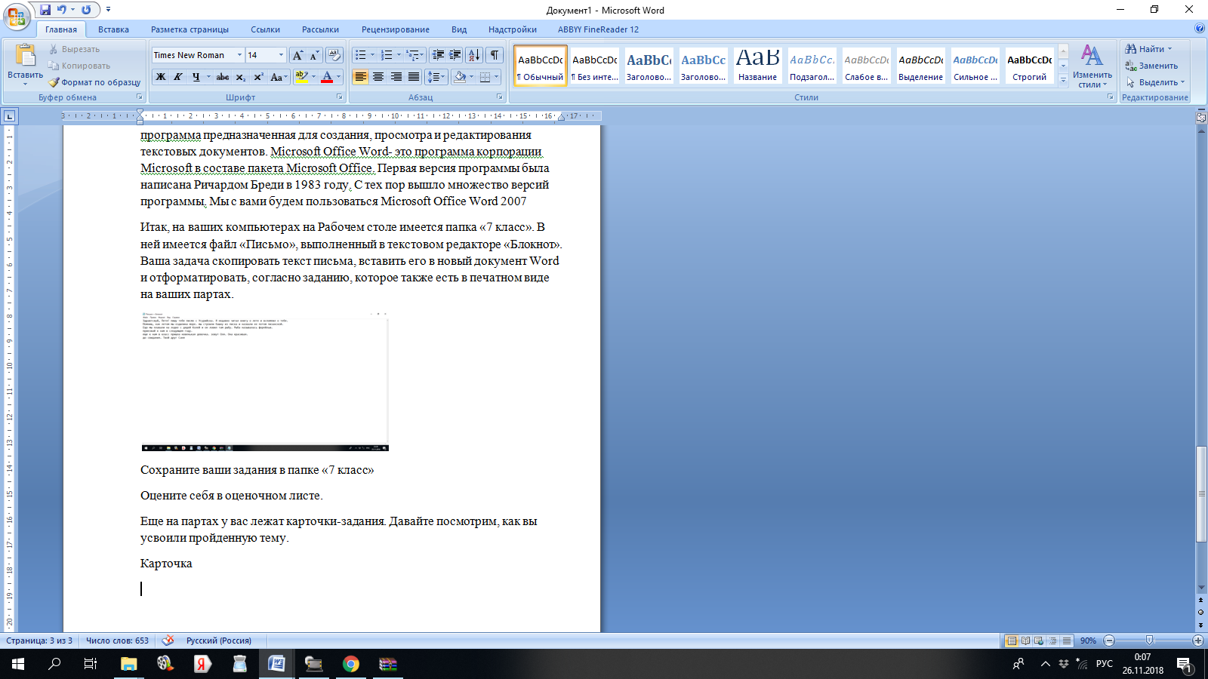Click the Find (Найти) command
Viewport: 1208px width, 679px height.
pos(1148,49)
